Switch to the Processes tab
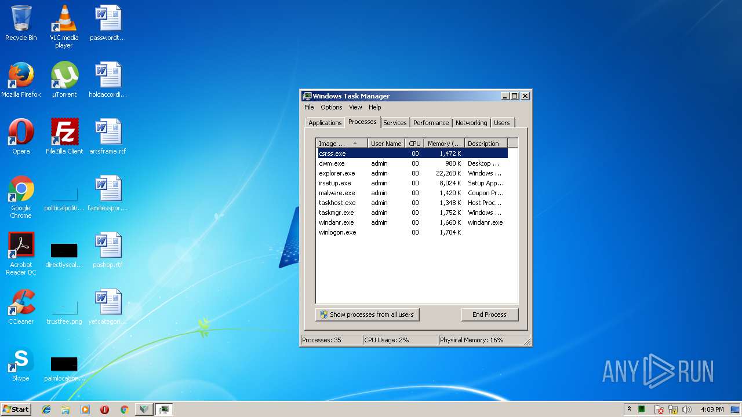This screenshot has height=417, width=742. [x=362, y=122]
